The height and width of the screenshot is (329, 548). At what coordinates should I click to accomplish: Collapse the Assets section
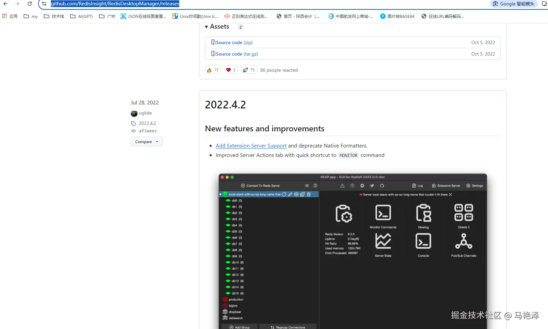tap(217, 27)
